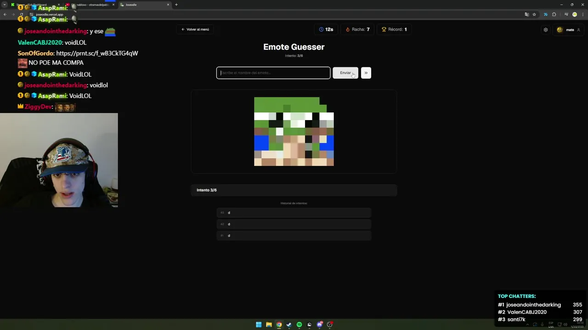Open Windows Start menu

click(259, 324)
